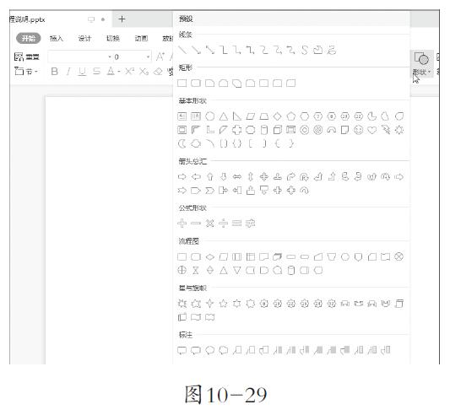Click the 开始 tab button

point(29,38)
